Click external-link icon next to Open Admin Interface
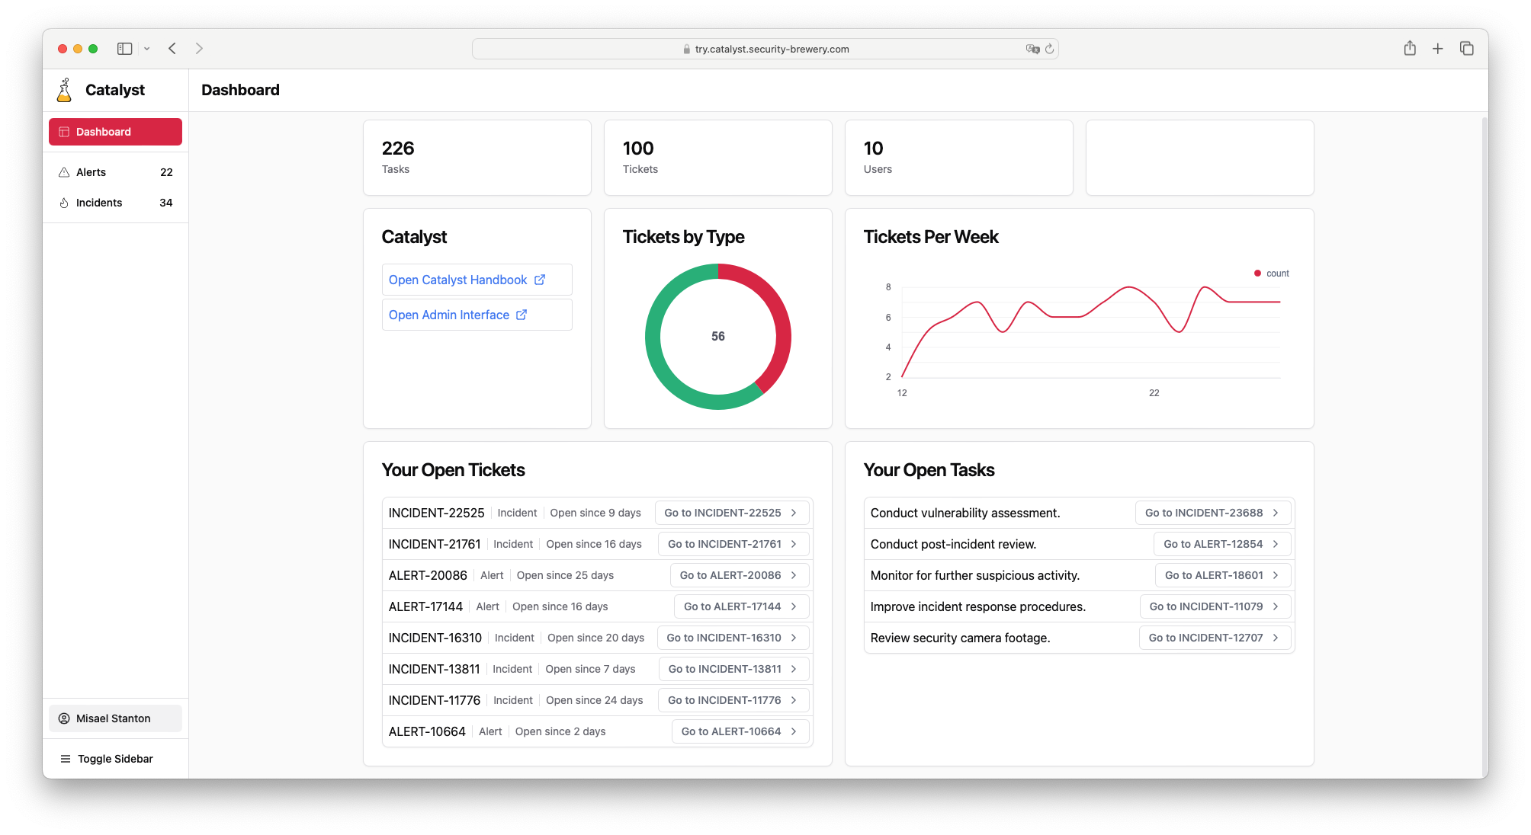Screen dimensions: 1531x835 pos(522,315)
